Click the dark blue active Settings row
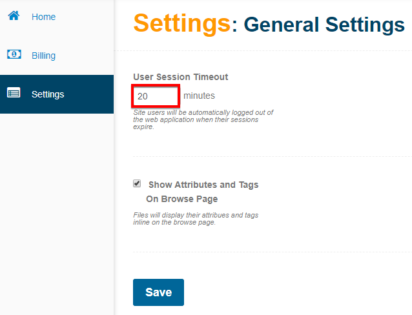 pos(57,94)
